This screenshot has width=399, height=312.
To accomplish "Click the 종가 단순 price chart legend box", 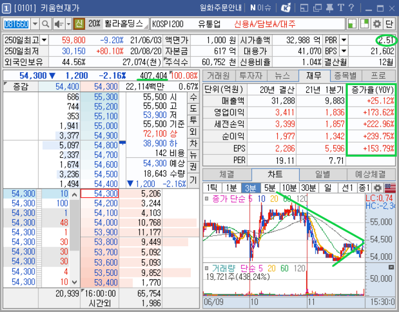I will point(207,199).
